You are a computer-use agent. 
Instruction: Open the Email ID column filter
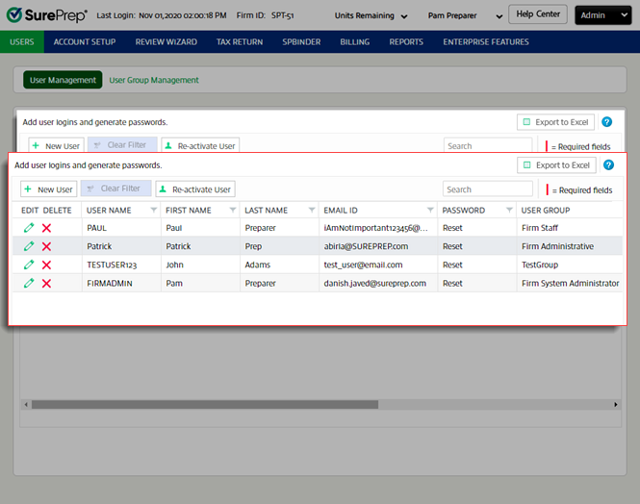[x=429, y=210]
